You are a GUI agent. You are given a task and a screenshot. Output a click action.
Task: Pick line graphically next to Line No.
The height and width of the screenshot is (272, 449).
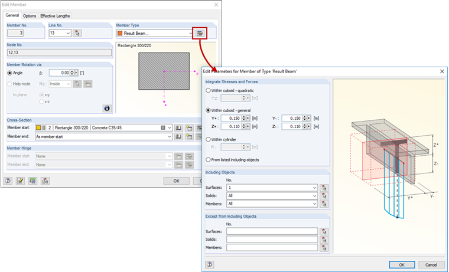point(77,33)
